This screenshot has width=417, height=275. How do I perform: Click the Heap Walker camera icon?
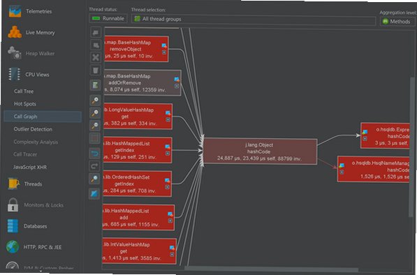click(15, 52)
